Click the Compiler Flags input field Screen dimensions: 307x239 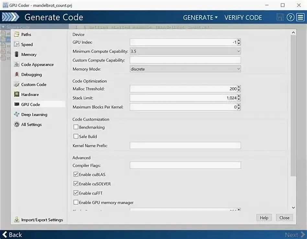pos(185,165)
